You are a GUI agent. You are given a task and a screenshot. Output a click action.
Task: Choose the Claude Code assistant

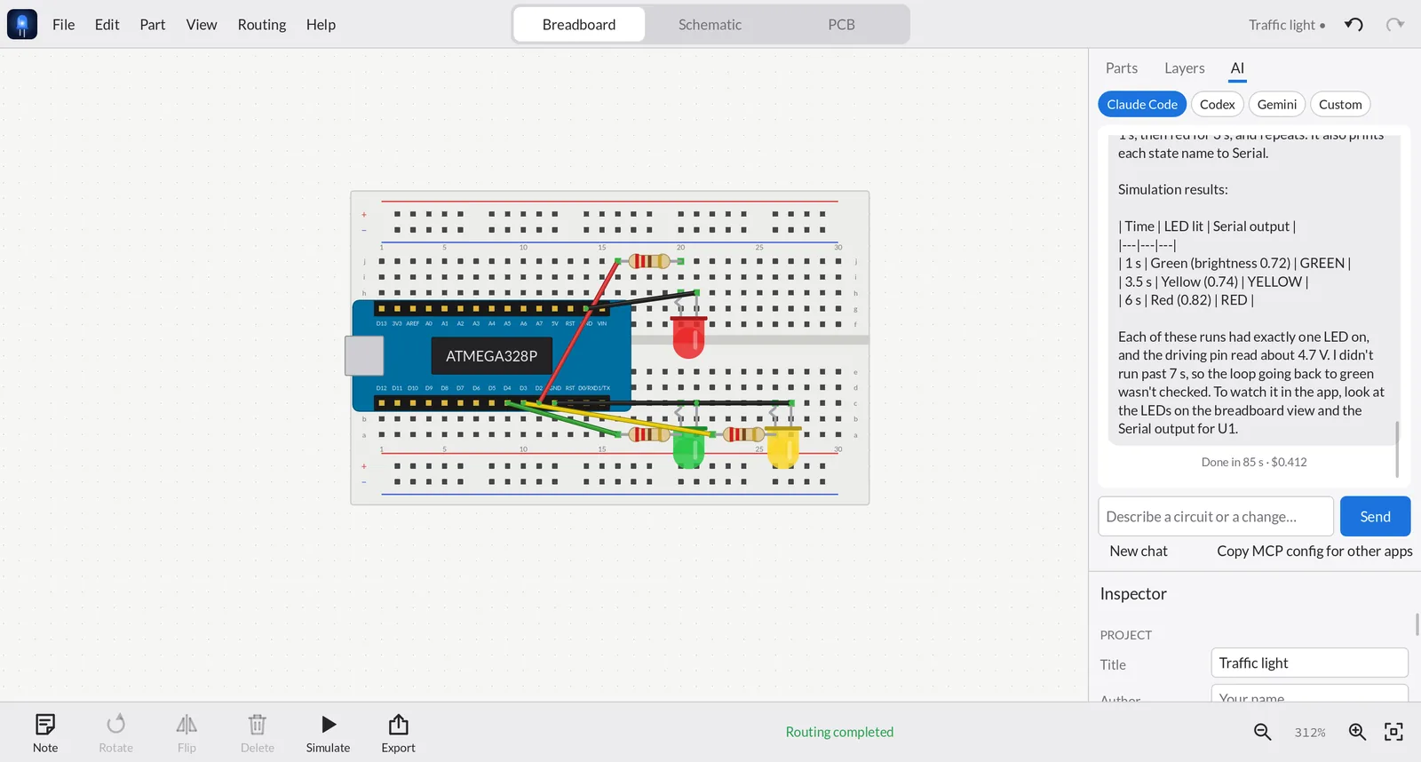1142,104
